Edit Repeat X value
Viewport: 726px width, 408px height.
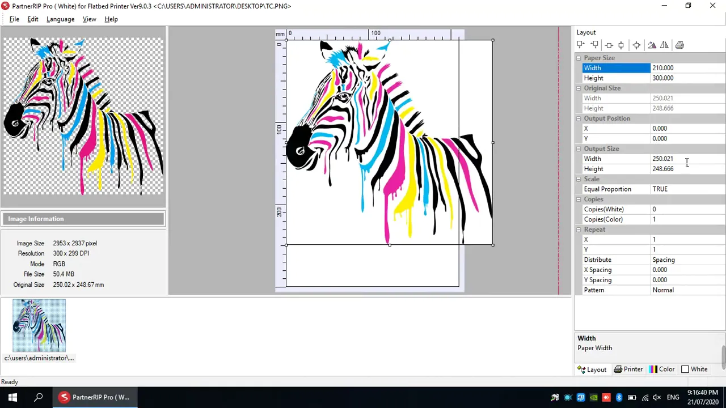[687, 240]
